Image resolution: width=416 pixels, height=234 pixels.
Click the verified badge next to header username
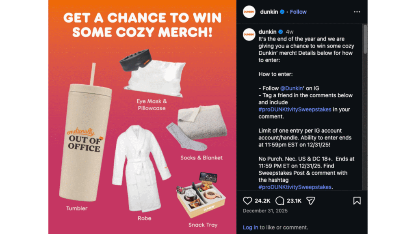(282, 12)
